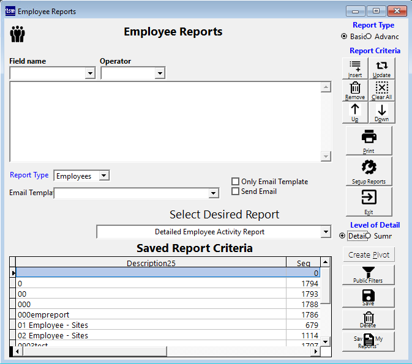Click the Exit door icon
Viewport: 412px width, 364px height.
[369, 198]
